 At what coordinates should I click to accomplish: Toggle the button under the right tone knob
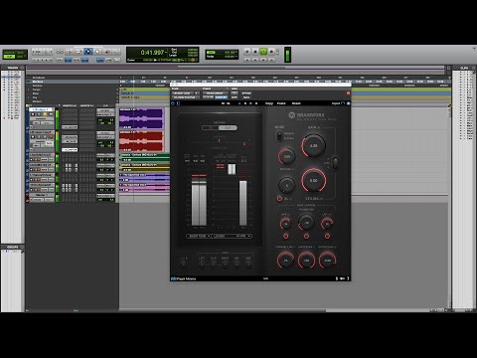click(x=327, y=237)
